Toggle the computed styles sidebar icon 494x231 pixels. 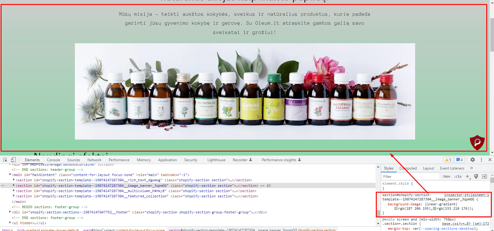click(484, 176)
